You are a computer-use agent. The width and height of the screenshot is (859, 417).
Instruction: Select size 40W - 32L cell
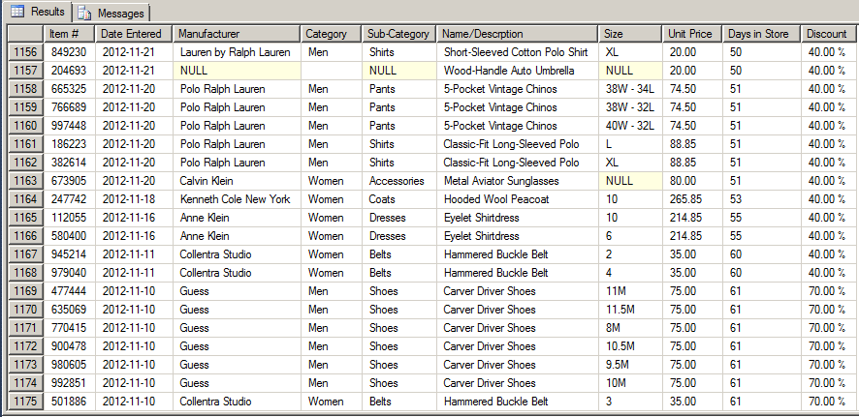pyautogui.click(x=630, y=126)
